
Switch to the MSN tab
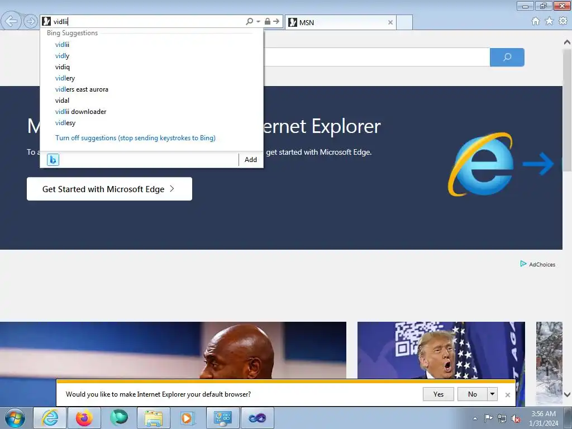click(340, 22)
